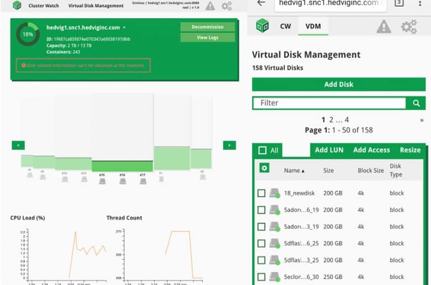
Task: Select the d13 disk drive icon
Action: pos(84,180)
